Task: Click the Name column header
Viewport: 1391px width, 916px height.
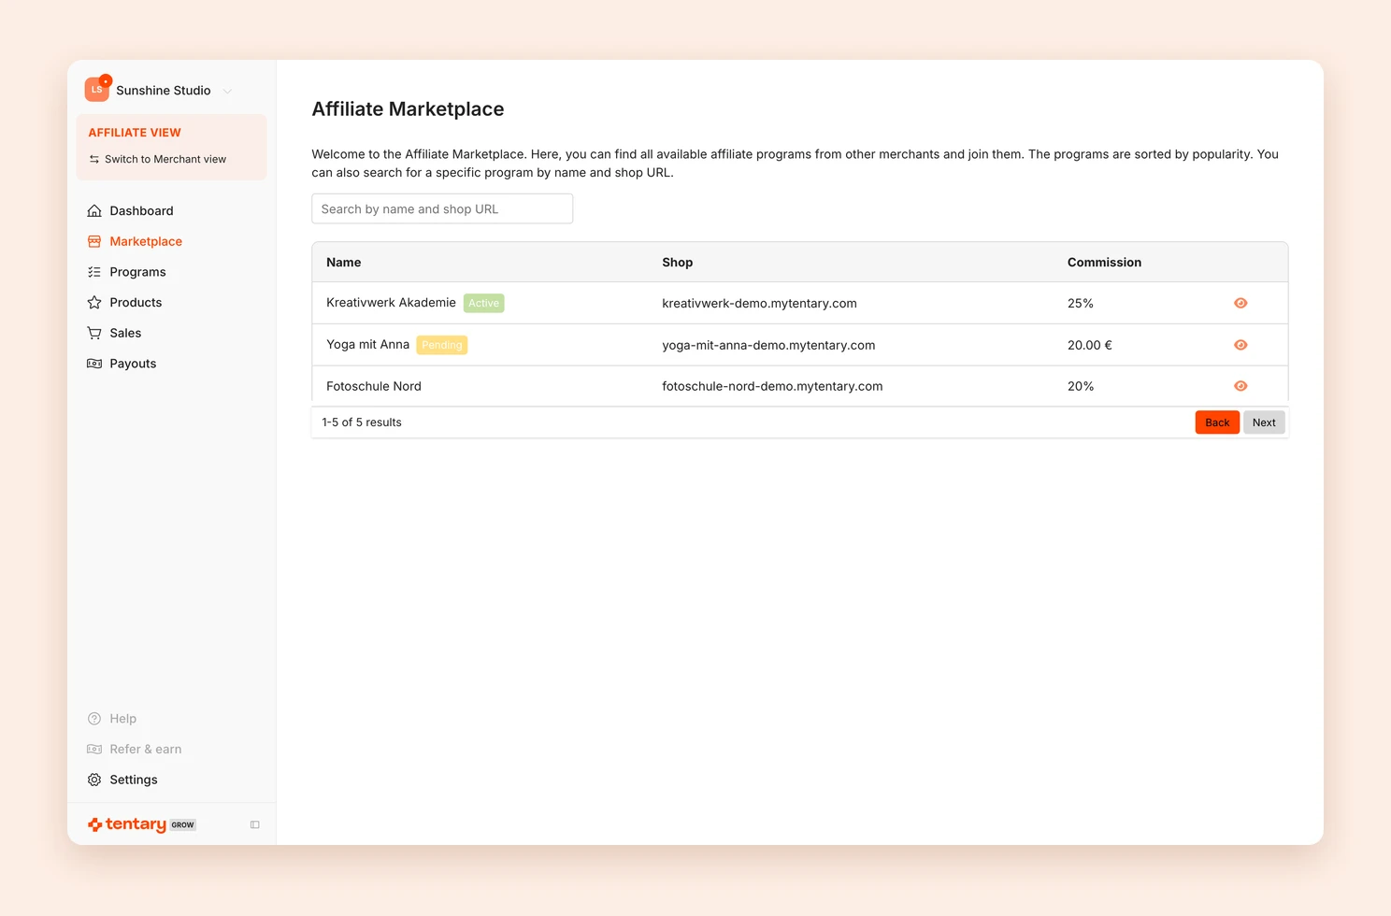Action: [344, 263]
